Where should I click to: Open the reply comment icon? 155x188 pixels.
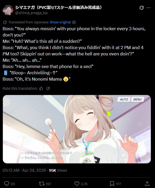point(7,184)
